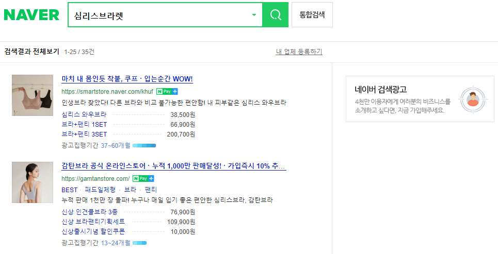Click the 인생브라 찾았다 description text

pyautogui.click(x=174, y=103)
